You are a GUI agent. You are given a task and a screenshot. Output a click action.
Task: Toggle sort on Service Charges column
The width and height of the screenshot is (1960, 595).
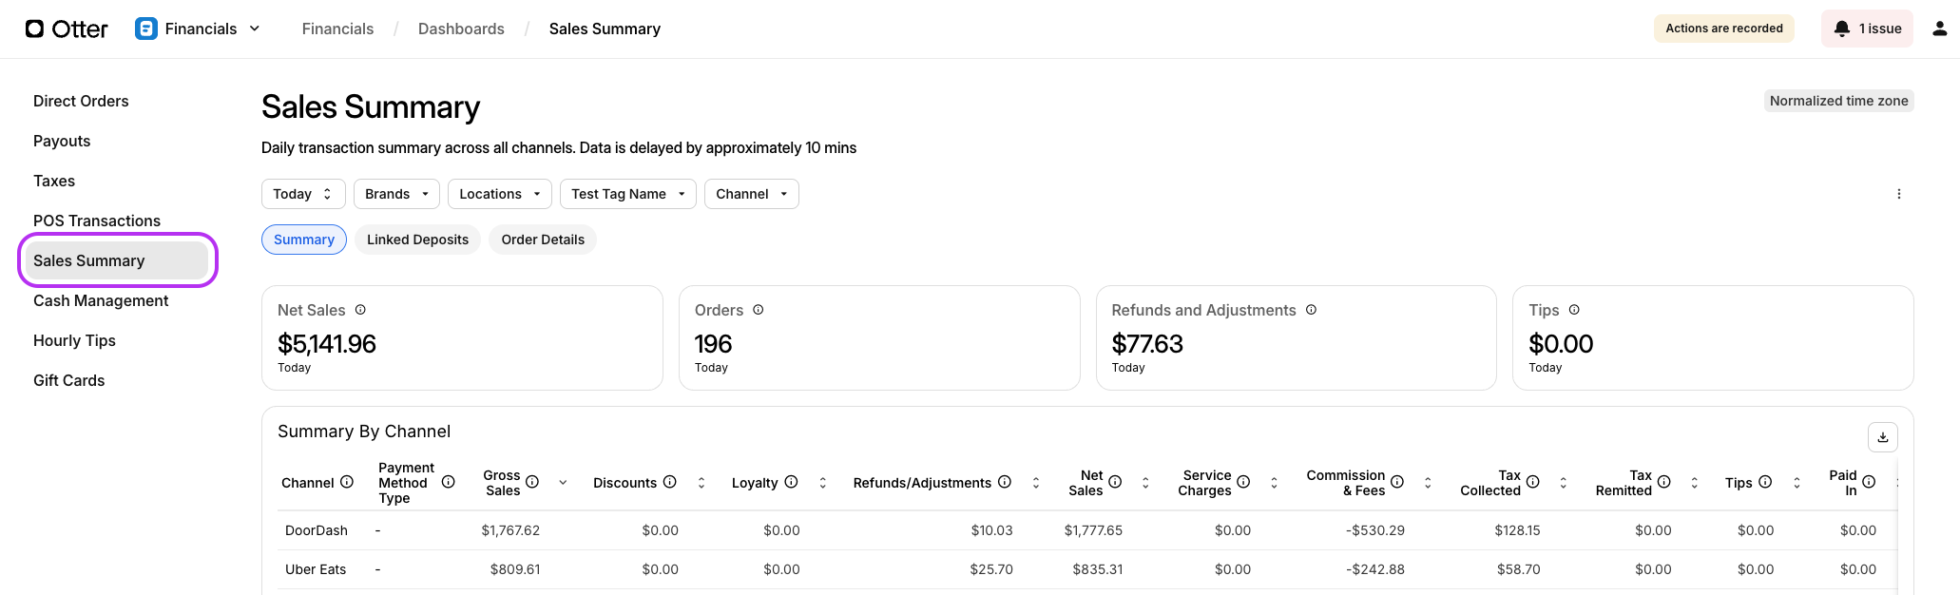tap(1274, 483)
